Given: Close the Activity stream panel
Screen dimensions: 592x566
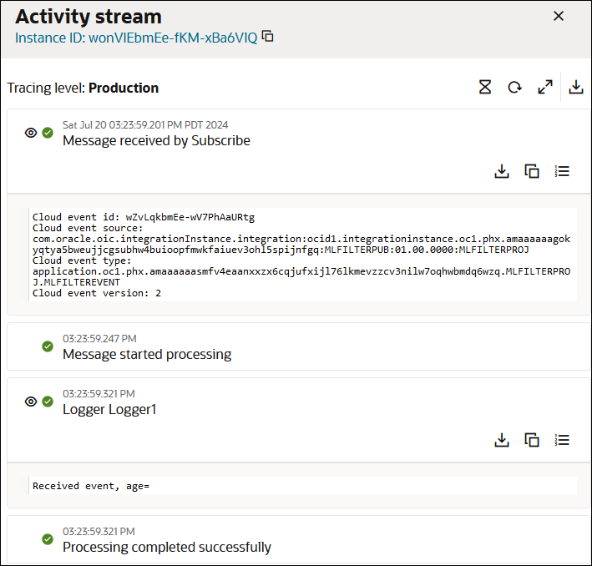Looking at the screenshot, I should (x=559, y=16).
